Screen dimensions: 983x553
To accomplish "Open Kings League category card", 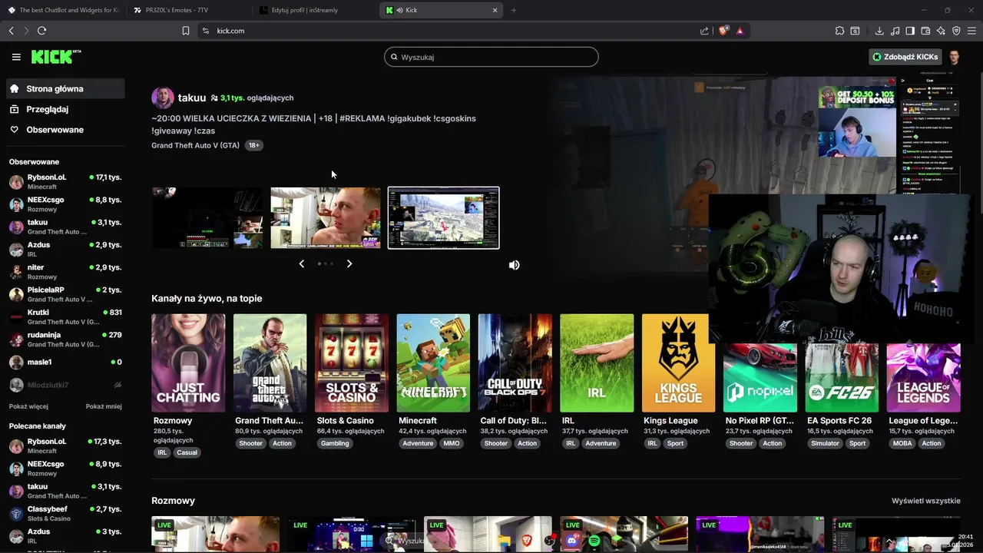I will [x=678, y=363].
